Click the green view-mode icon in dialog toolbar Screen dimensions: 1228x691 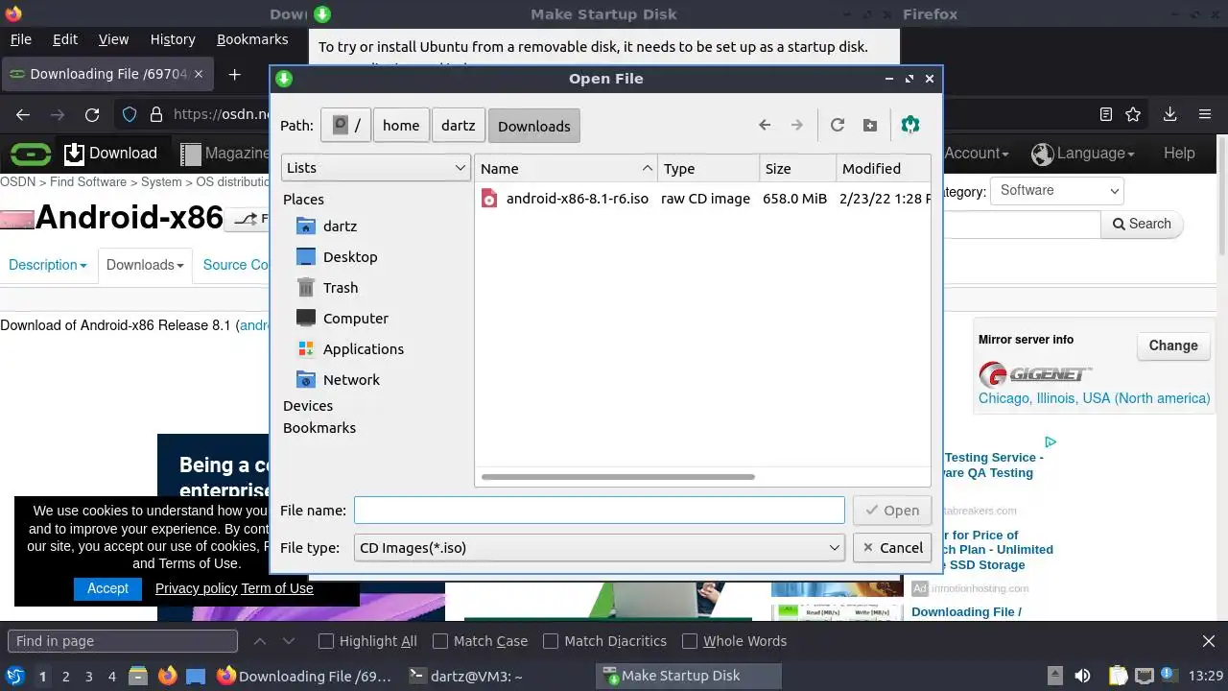(x=910, y=126)
